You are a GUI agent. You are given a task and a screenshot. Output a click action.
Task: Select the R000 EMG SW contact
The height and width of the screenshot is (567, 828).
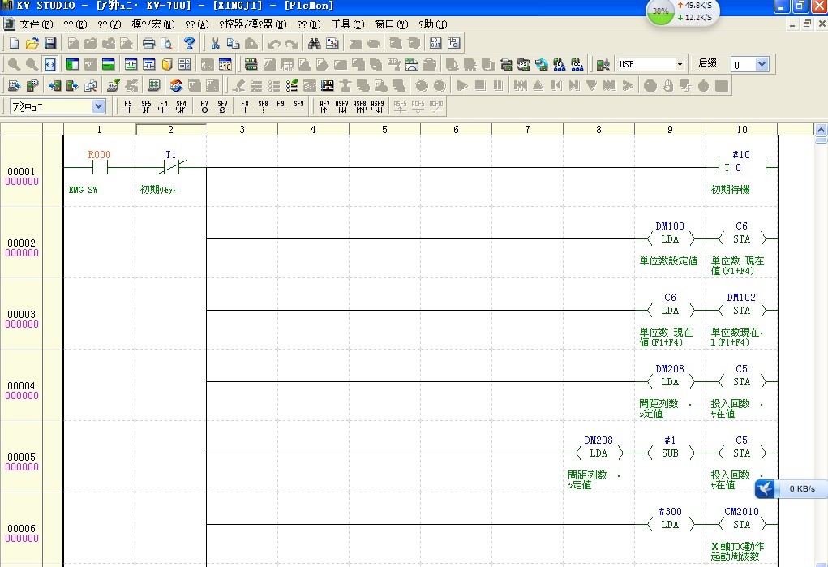pyautogui.click(x=99, y=167)
